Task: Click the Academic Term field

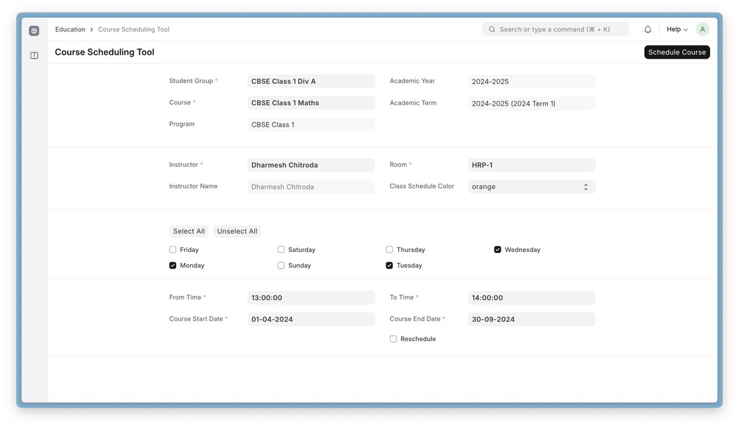Action: click(x=531, y=103)
